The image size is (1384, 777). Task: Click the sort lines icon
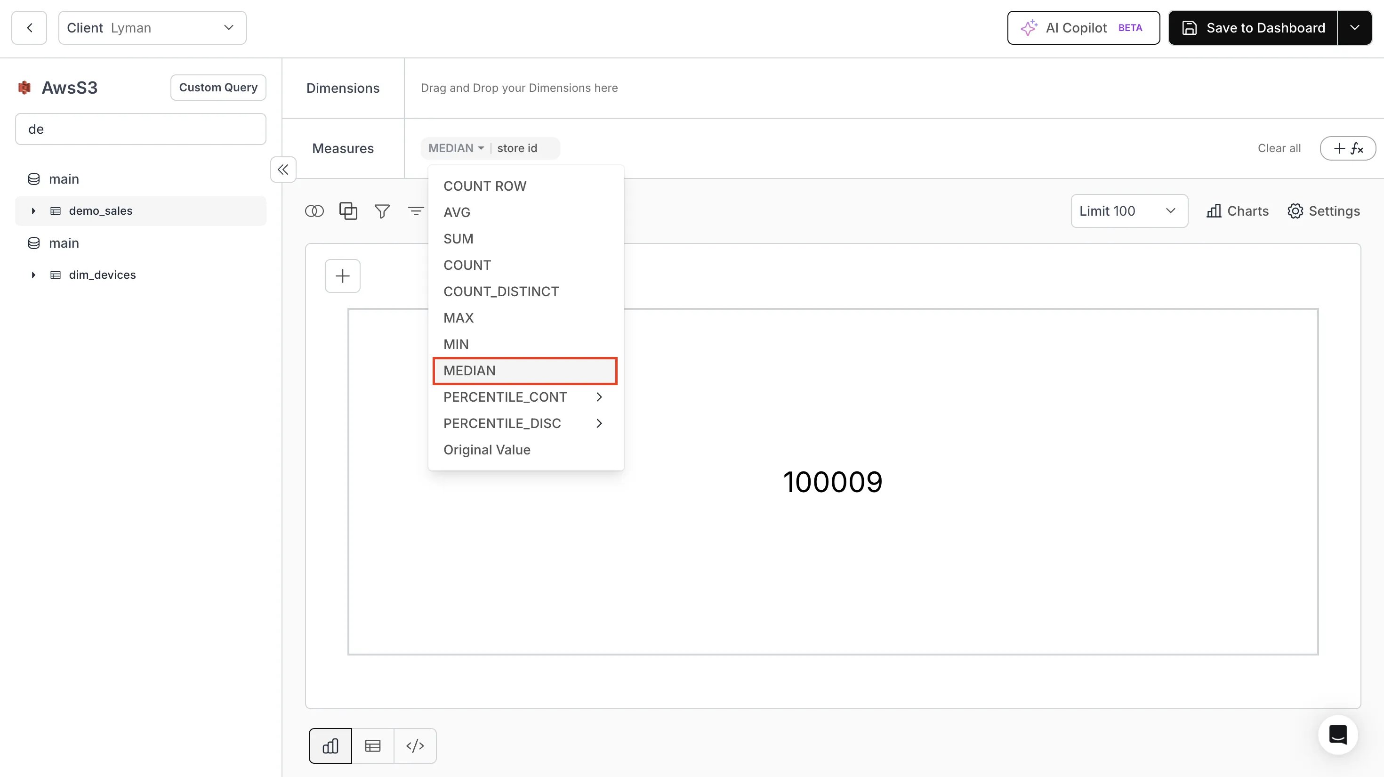pyautogui.click(x=416, y=211)
